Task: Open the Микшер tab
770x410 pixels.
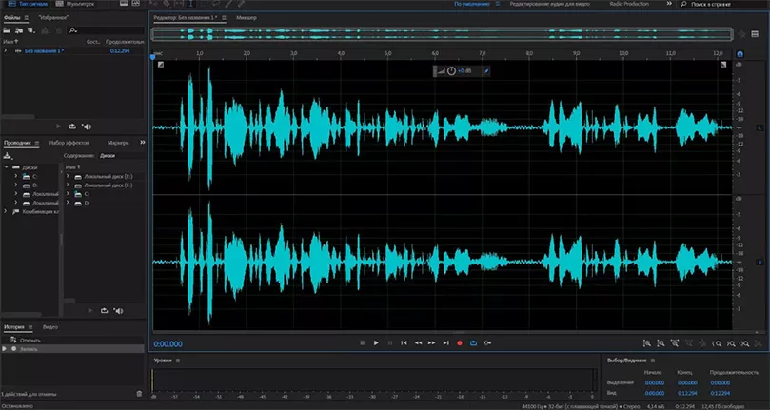Action: (x=247, y=18)
